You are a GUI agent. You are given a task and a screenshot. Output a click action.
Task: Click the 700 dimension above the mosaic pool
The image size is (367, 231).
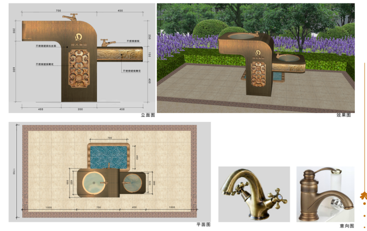click(109, 138)
